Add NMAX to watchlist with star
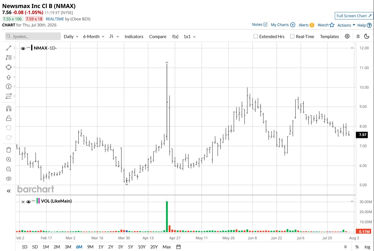Screen dimensions: 374x251 pos(332,25)
